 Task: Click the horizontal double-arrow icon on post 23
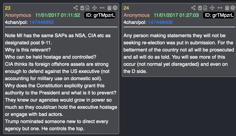click(x=102, y=8)
